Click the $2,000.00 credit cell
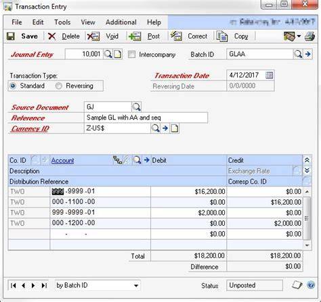The height and width of the screenshot is (302, 321). [x=265, y=223]
